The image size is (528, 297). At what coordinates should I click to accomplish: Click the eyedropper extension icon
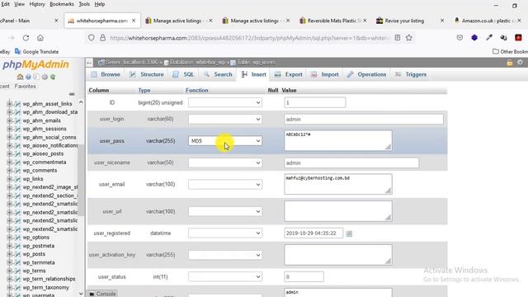489,38
